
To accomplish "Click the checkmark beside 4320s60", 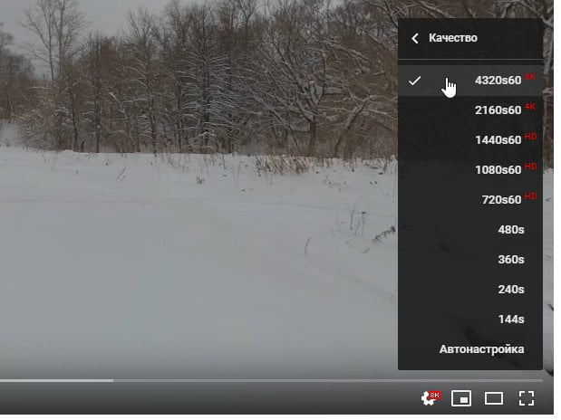I will (414, 81).
